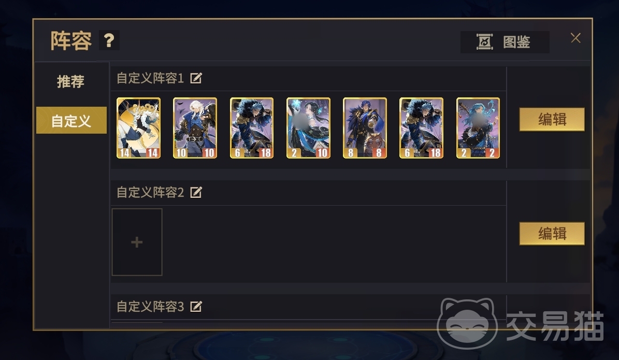Screen dimensions: 619x360
Task: Switch to the 推荐 tab
Action: click(x=70, y=81)
